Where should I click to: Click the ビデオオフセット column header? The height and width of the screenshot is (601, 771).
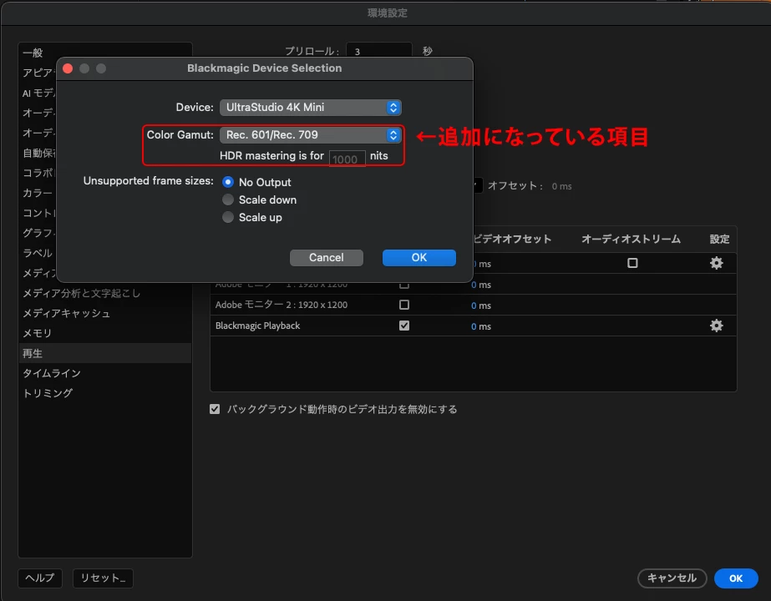pos(512,240)
